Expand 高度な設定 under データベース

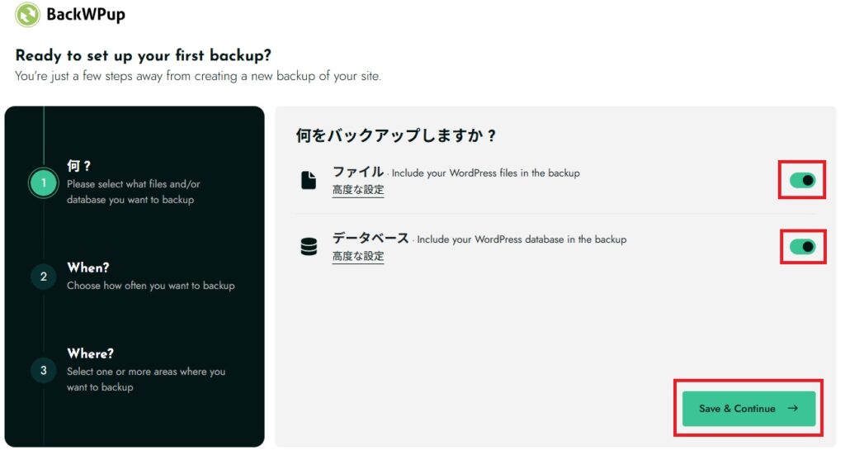(x=358, y=256)
